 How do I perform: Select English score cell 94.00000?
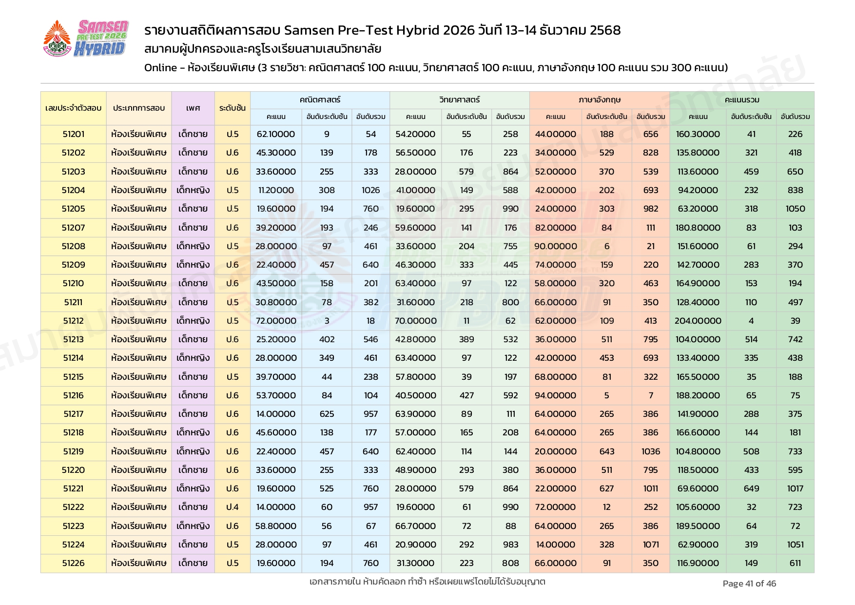555,395
